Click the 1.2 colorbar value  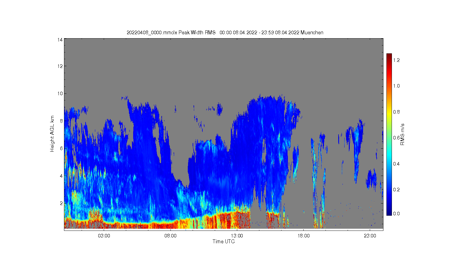[396, 60]
